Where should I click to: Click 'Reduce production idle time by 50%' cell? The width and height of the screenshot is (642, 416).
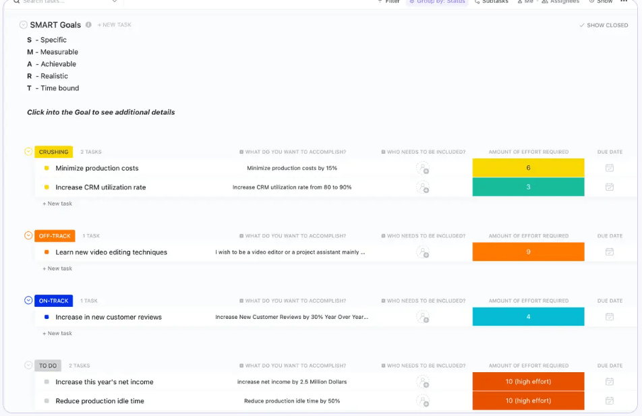pos(292,401)
